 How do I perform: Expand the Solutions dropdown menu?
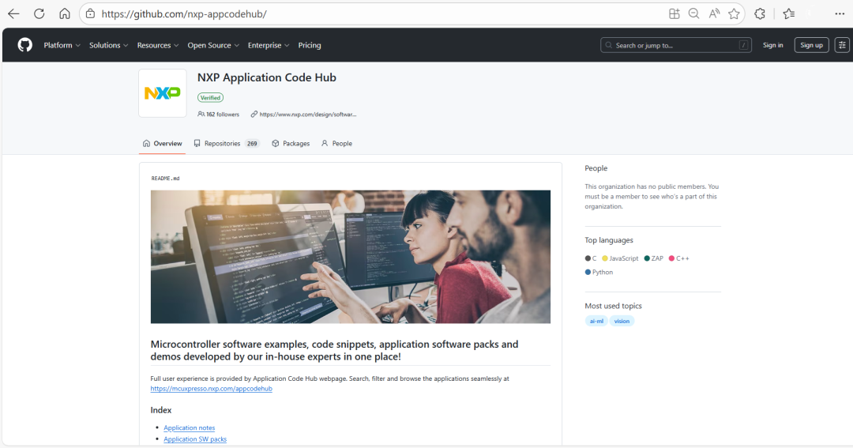pos(108,45)
